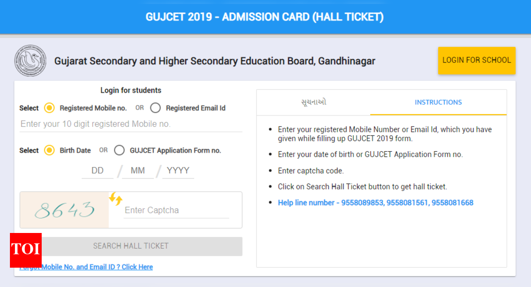Focus the 10 digit registered Mobile no. field
Viewport: 531px width, 287px height.
[131, 124]
